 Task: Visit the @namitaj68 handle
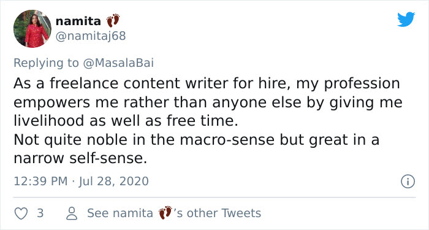point(91,36)
